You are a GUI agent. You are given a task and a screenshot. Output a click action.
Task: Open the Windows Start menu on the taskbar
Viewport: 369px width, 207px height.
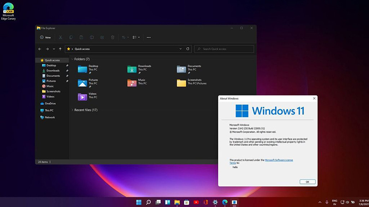[138, 202]
